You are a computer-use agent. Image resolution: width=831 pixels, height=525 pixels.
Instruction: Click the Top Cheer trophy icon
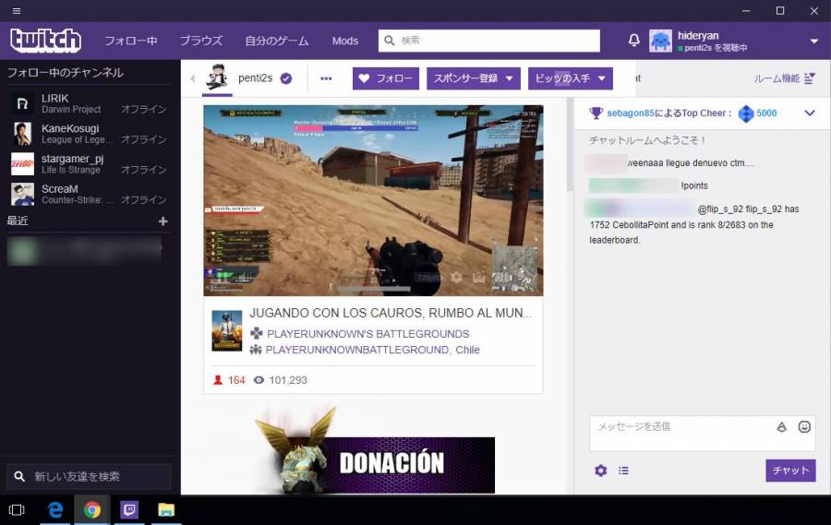pos(596,113)
